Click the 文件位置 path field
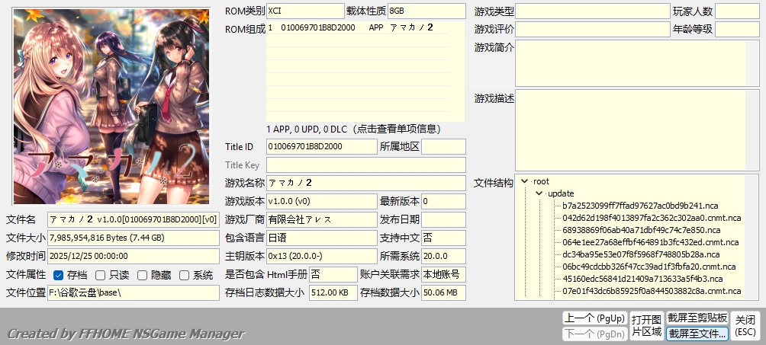 click(x=134, y=292)
